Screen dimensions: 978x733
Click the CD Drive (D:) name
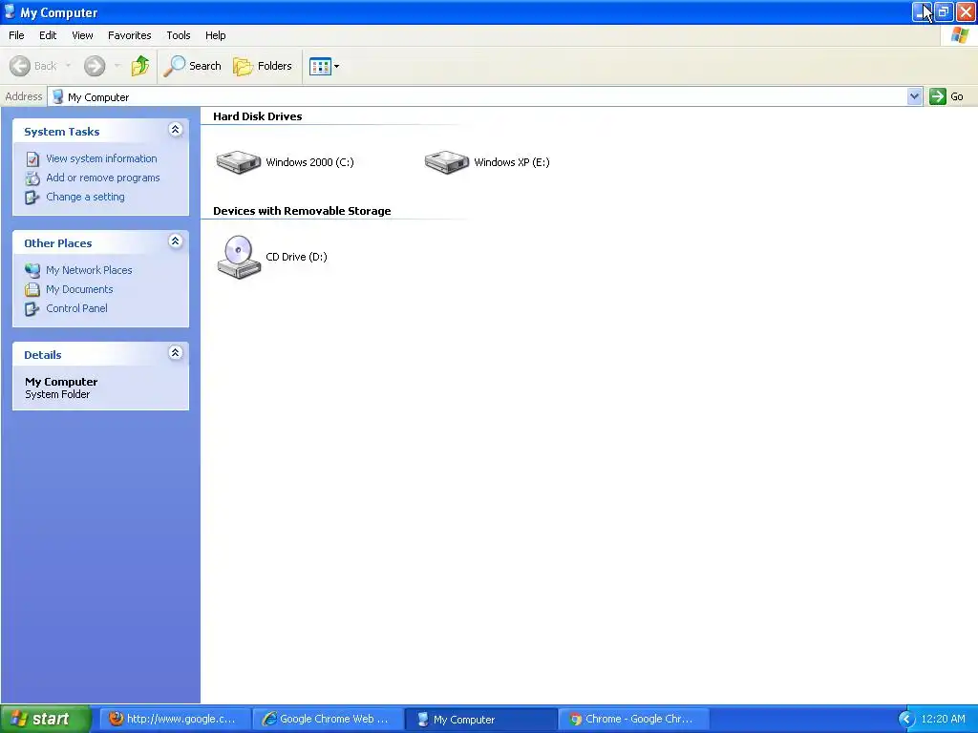tap(296, 257)
